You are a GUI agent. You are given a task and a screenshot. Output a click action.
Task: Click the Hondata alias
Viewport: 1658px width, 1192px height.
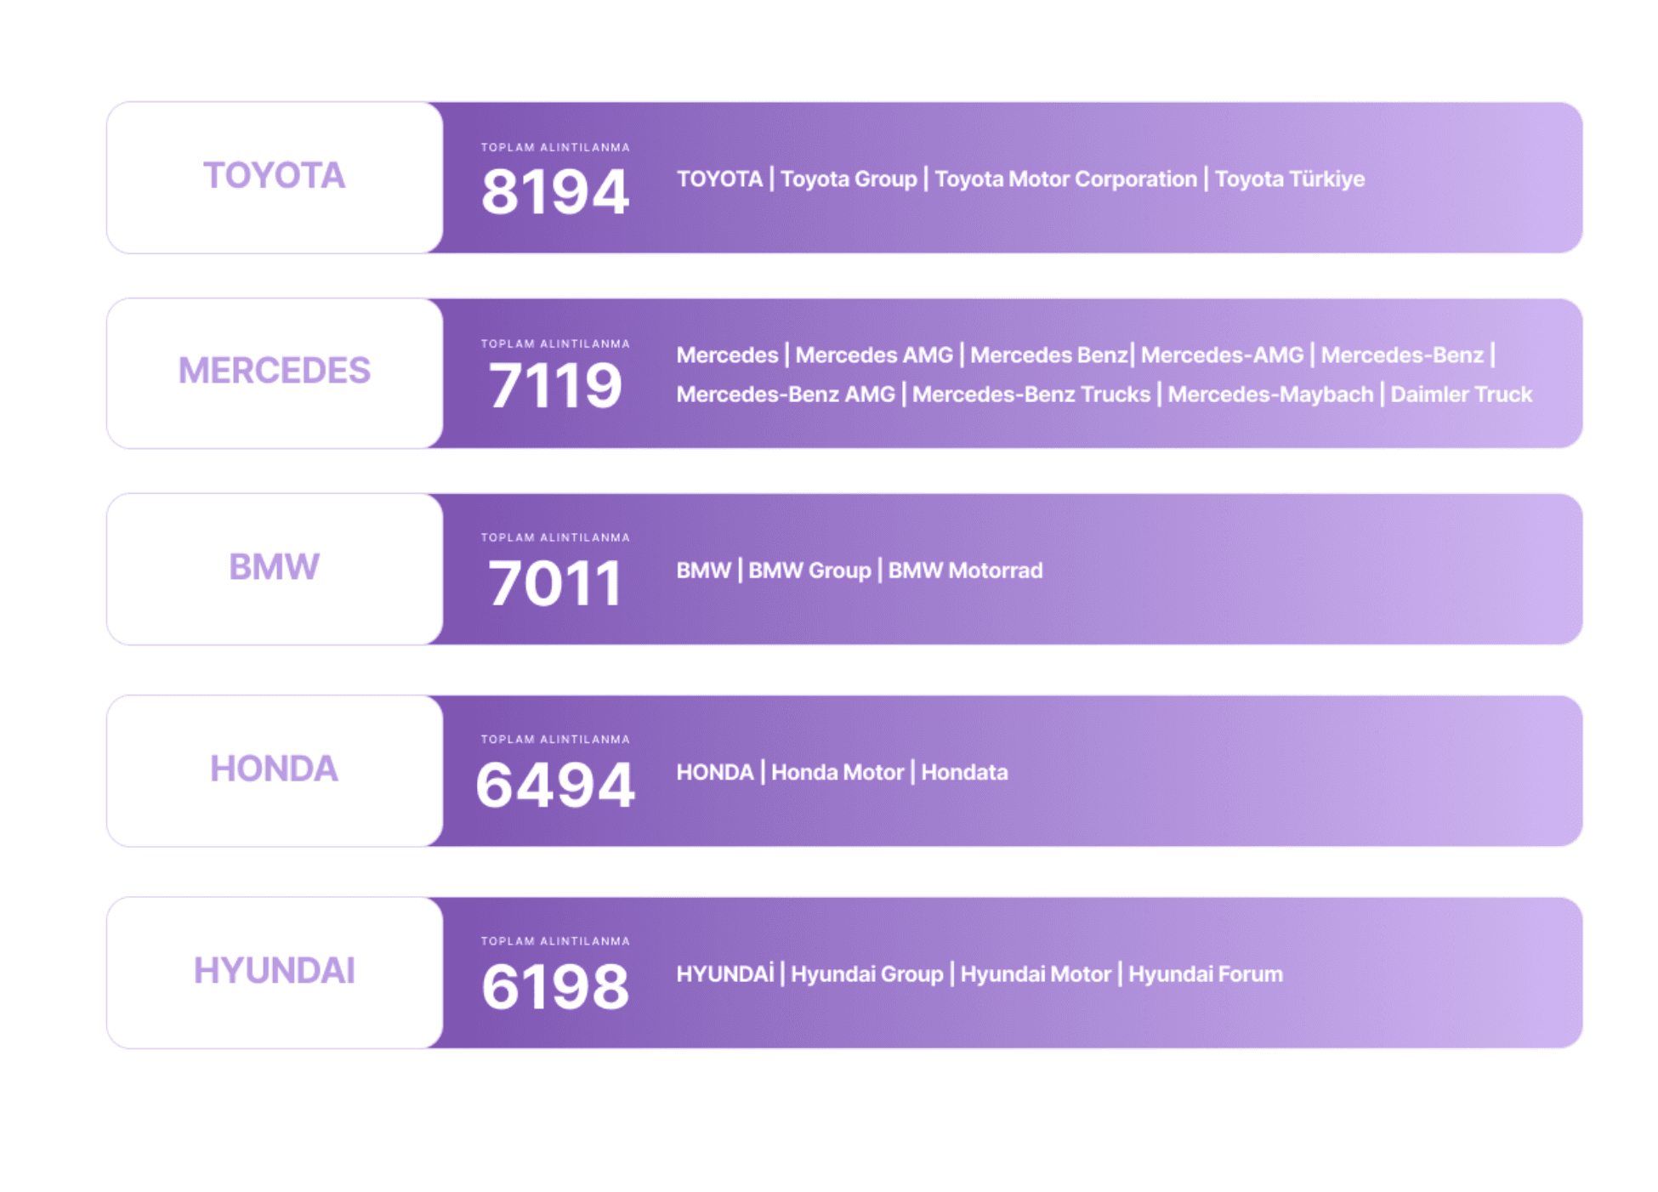(964, 772)
